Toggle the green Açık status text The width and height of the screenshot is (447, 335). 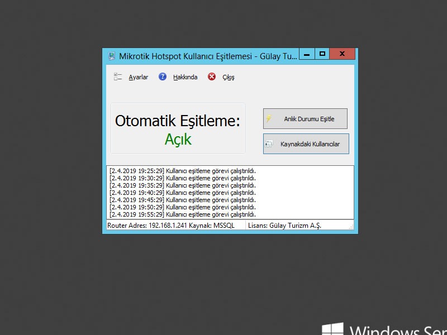pyautogui.click(x=178, y=140)
